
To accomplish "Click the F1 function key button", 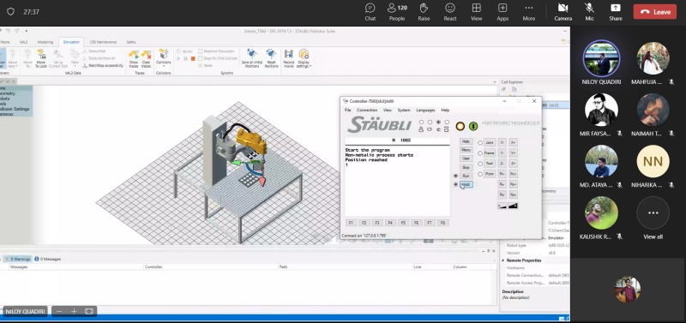I will coord(351,223).
